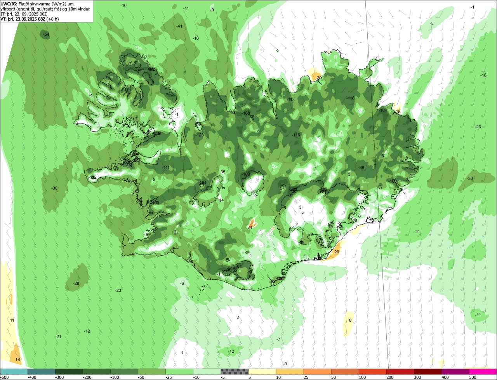Click the valid time line 'VT: þri. 23.09.2025 08Z (+8 h)'
Viewport: 497px width, 380px height.
coord(30,19)
